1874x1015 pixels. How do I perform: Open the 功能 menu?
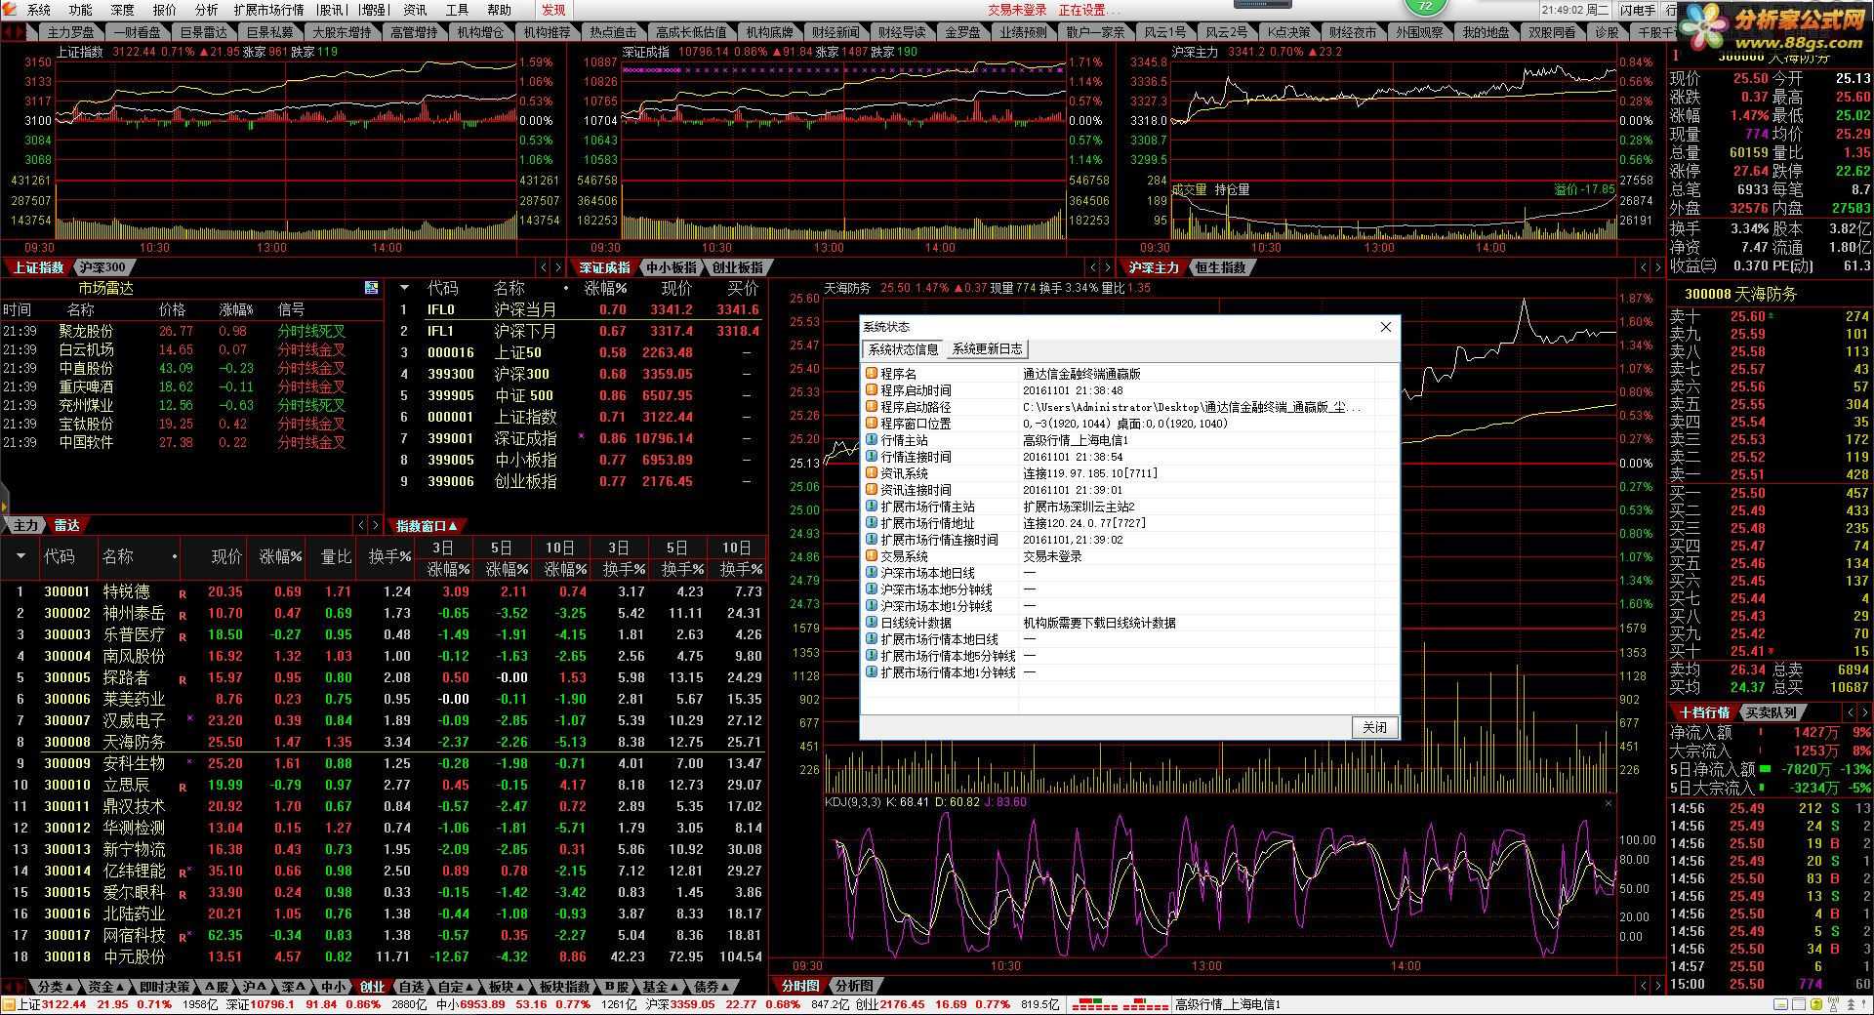(81, 10)
